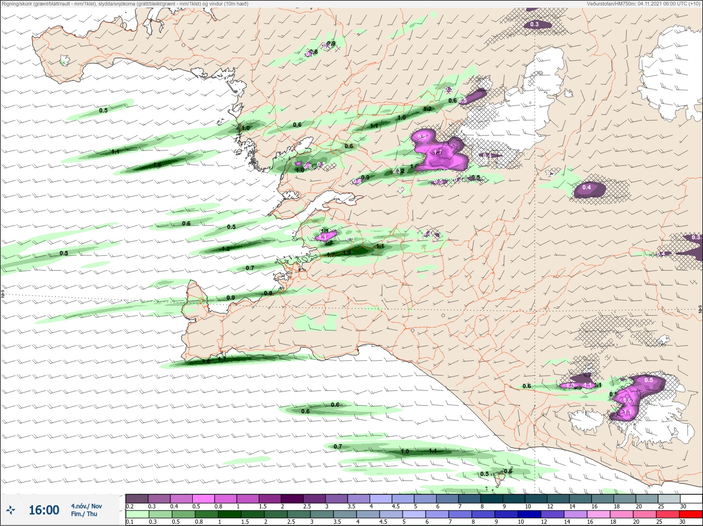Click the 'Rigning/skúrir' map title text
The image size is (703, 526).
click(x=125, y=3)
